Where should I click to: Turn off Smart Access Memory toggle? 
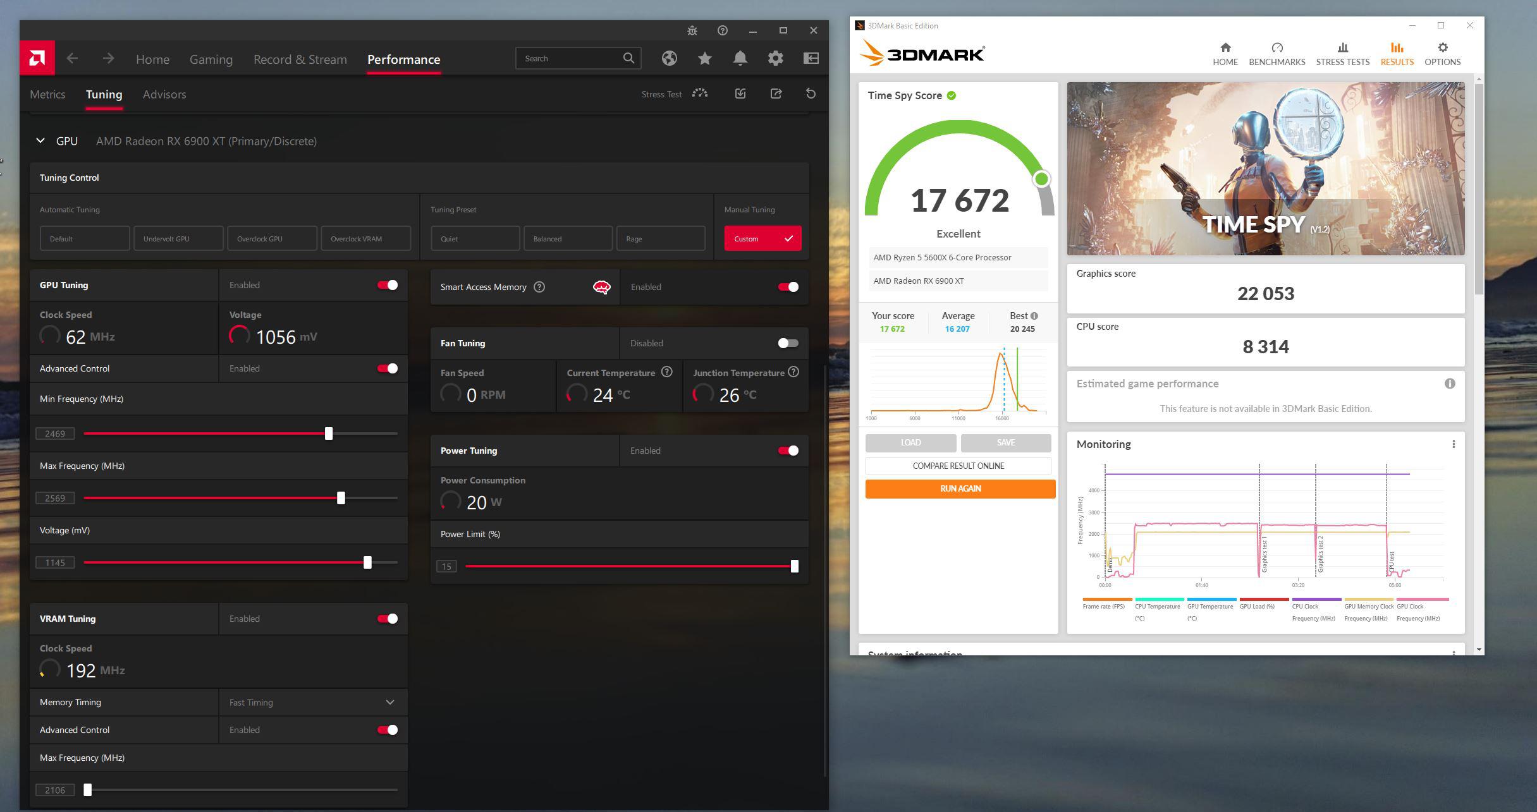tap(787, 286)
